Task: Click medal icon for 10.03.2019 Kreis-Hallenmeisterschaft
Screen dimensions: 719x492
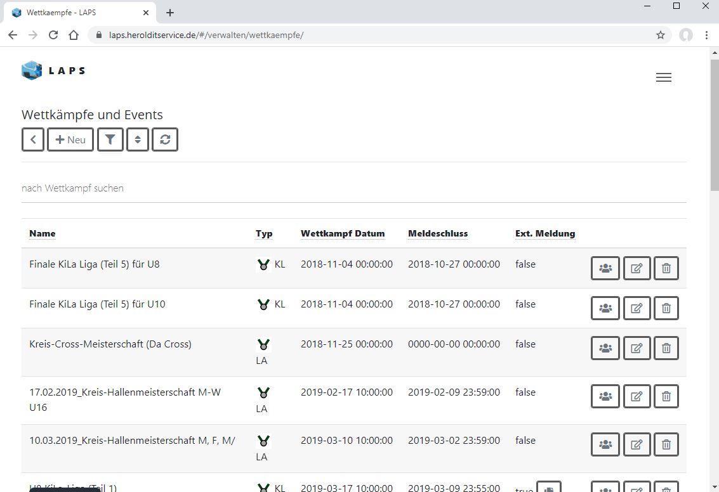Action: point(263,441)
